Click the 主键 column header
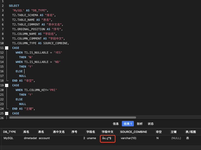201x150 pixels. coord(174,132)
